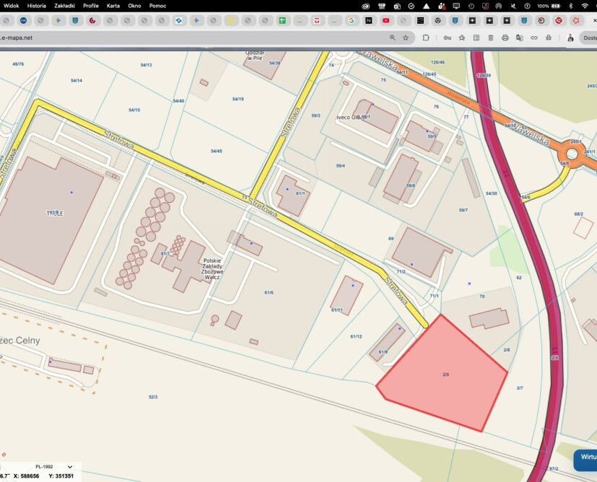Click the password key icon in toolbar
The width and height of the screenshot is (597, 482).
[448, 38]
